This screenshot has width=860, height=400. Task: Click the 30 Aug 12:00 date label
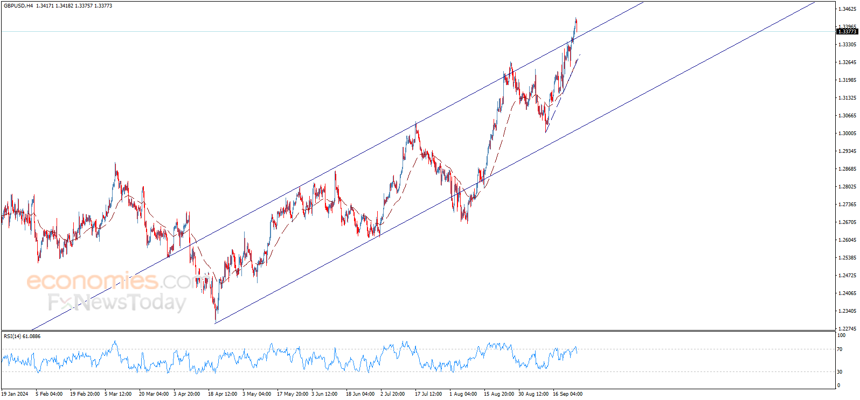(533, 394)
